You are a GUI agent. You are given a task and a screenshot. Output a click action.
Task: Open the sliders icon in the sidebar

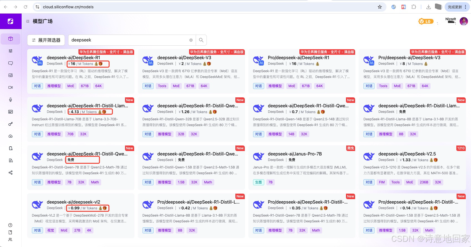coord(11,51)
